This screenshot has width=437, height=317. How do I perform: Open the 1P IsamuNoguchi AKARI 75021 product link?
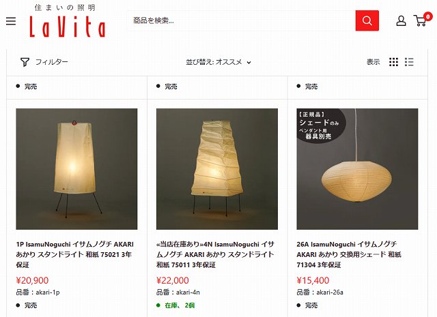74,254
